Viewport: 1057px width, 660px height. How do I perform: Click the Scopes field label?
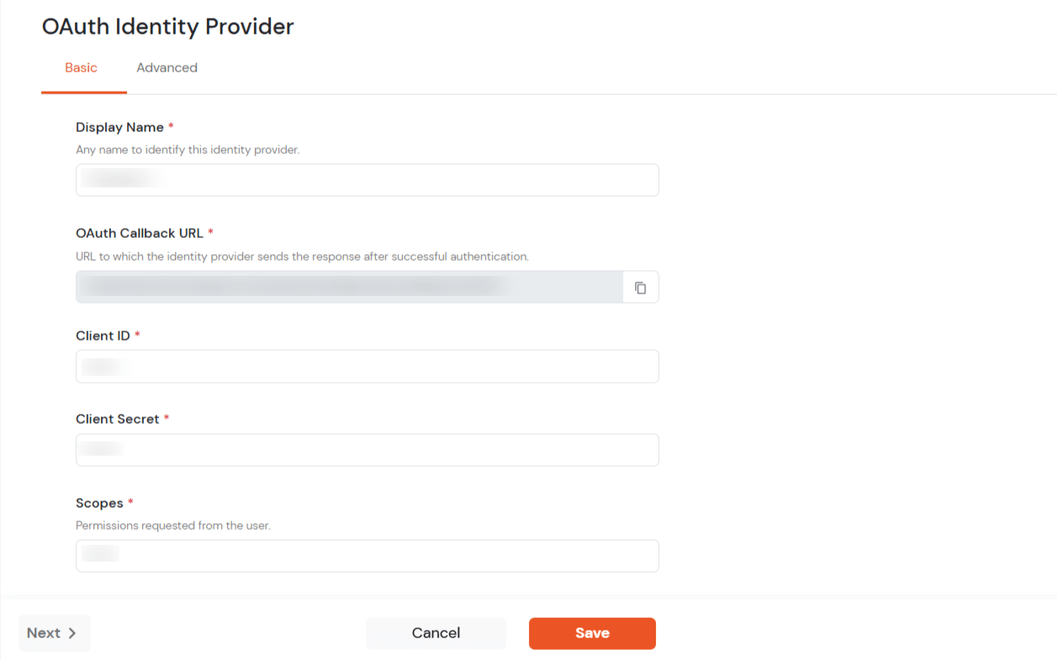(x=99, y=503)
